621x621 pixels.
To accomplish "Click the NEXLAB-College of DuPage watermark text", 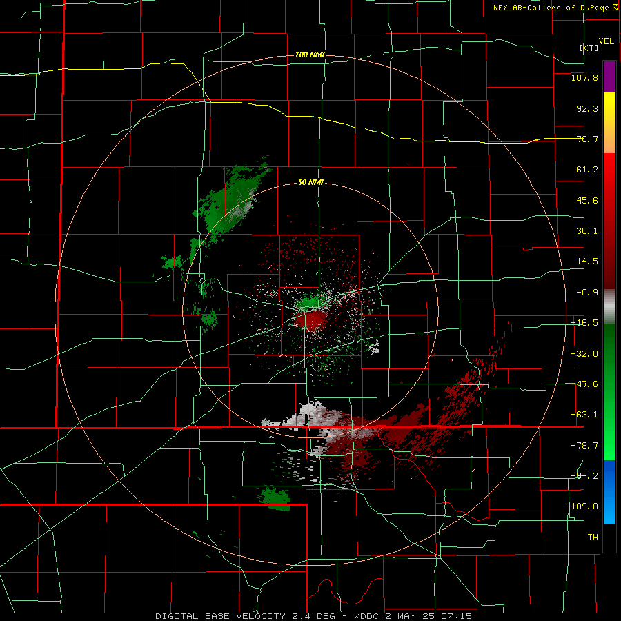I will coord(555,8).
